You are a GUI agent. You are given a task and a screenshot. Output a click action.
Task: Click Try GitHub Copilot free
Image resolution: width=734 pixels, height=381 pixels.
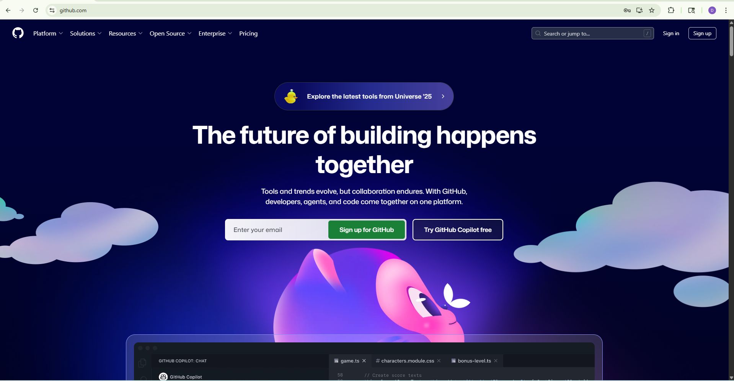pyautogui.click(x=458, y=230)
